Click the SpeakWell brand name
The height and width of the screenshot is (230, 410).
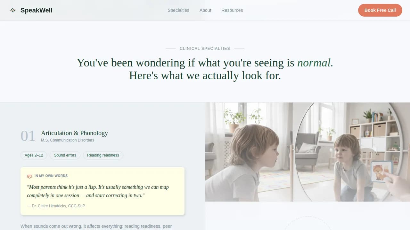click(x=36, y=10)
